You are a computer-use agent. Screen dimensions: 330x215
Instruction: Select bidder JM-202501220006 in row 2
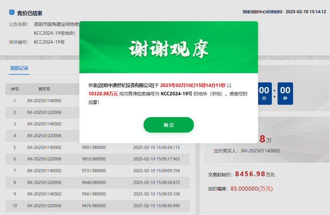point(44,112)
